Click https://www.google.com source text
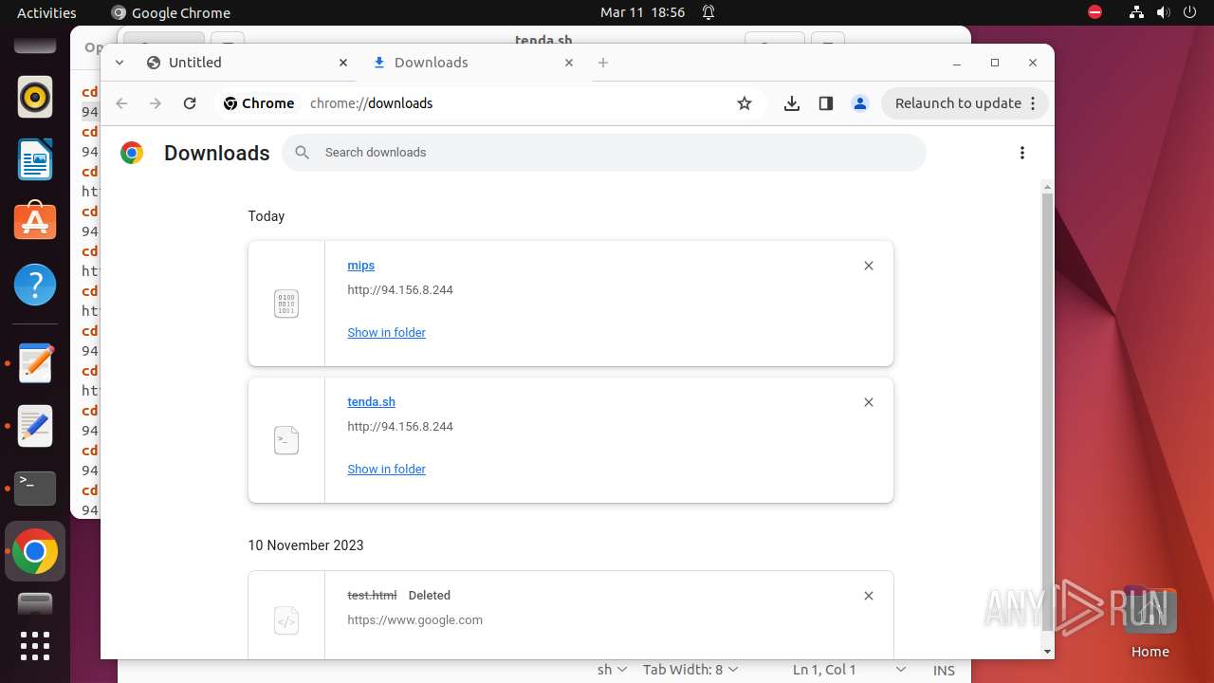The image size is (1214, 683). (x=415, y=620)
